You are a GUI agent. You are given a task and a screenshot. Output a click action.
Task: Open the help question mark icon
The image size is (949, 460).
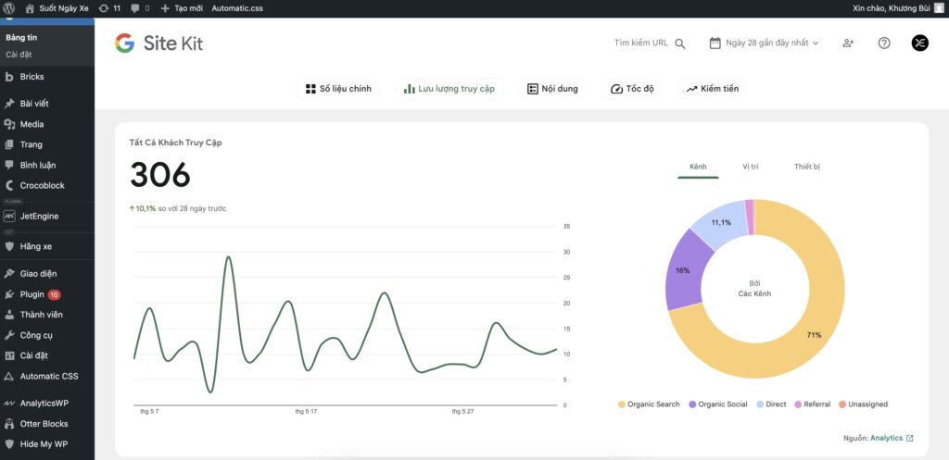(884, 43)
